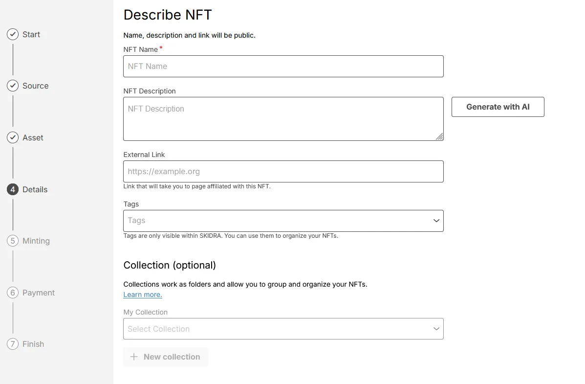The height and width of the screenshot is (384, 585).
Task: Click the NFT Description field label
Action: point(150,91)
